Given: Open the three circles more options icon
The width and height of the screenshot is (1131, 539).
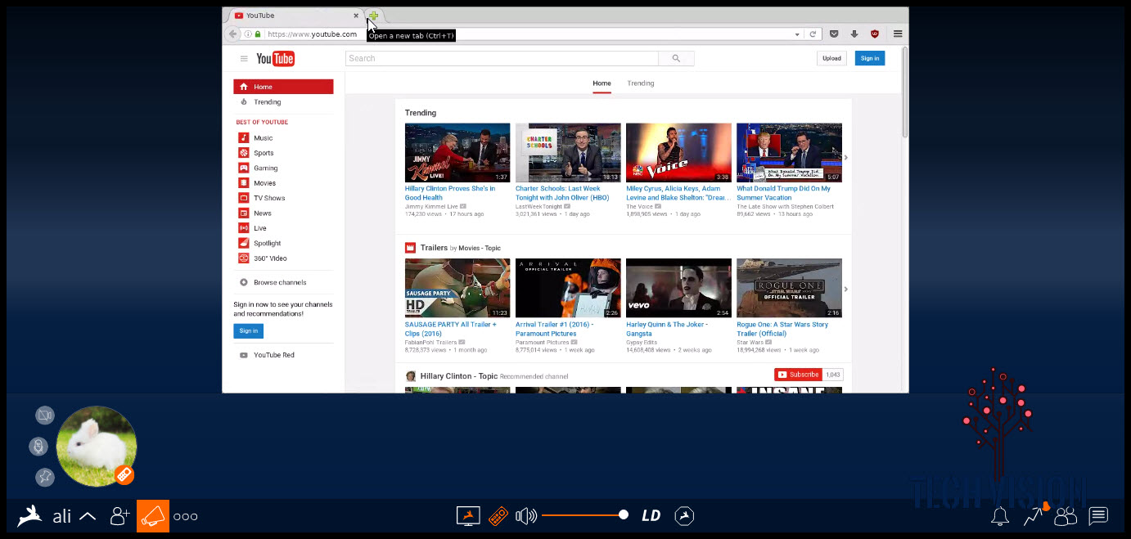Looking at the screenshot, I should point(186,516).
